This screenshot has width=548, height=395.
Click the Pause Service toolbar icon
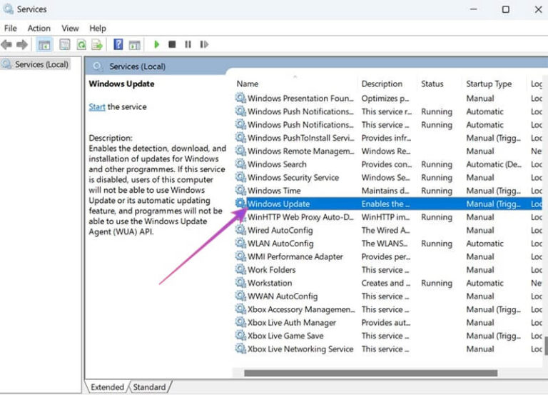[x=188, y=44]
